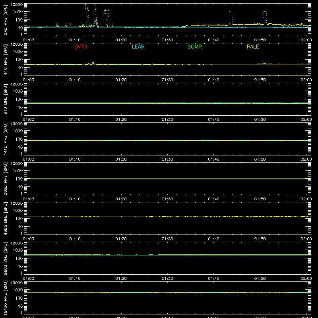Click the 10 y-axis tick of 1415 MHz plot
Image resolution: width=318 pixels, height=318 pixels.
pos(20,147)
